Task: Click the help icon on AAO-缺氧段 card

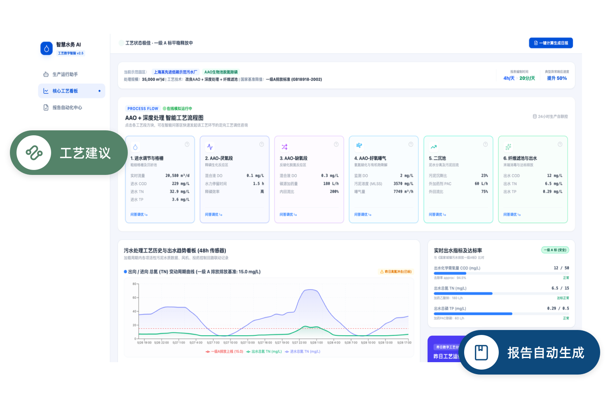Action: (x=336, y=144)
